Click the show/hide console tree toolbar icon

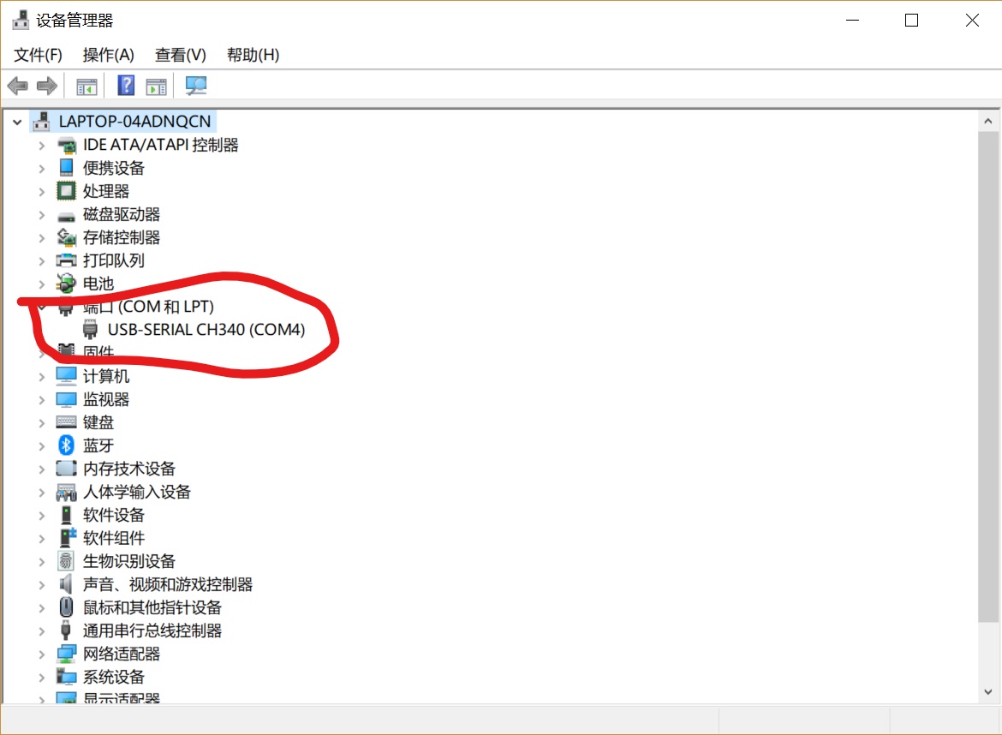pyautogui.click(x=85, y=85)
